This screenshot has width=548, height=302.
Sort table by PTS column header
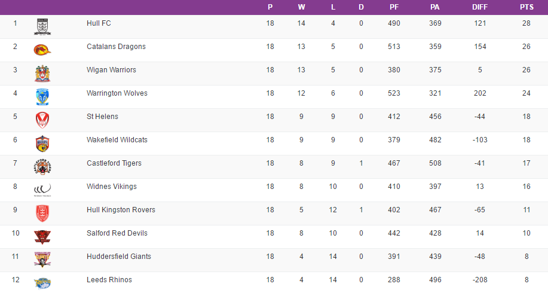coord(526,7)
